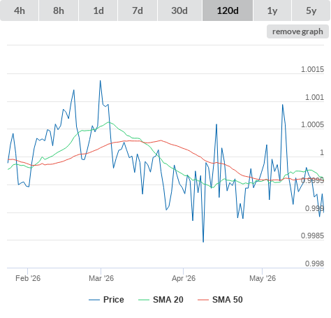
Task: Open the 1y time range
Action: coord(272,10)
